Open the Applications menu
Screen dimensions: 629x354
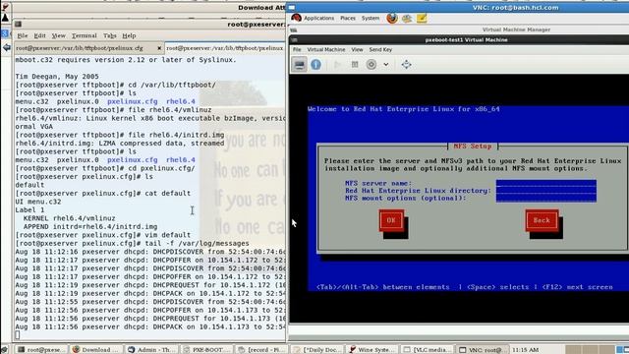click(318, 18)
